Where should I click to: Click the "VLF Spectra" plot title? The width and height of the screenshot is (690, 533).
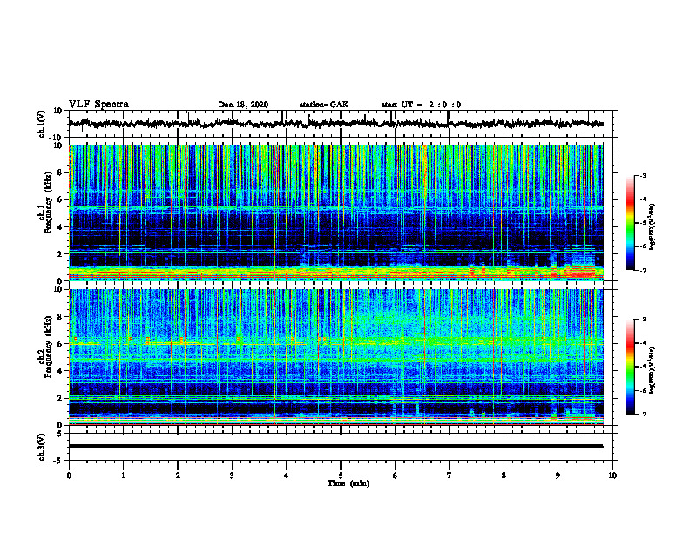click(98, 105)
